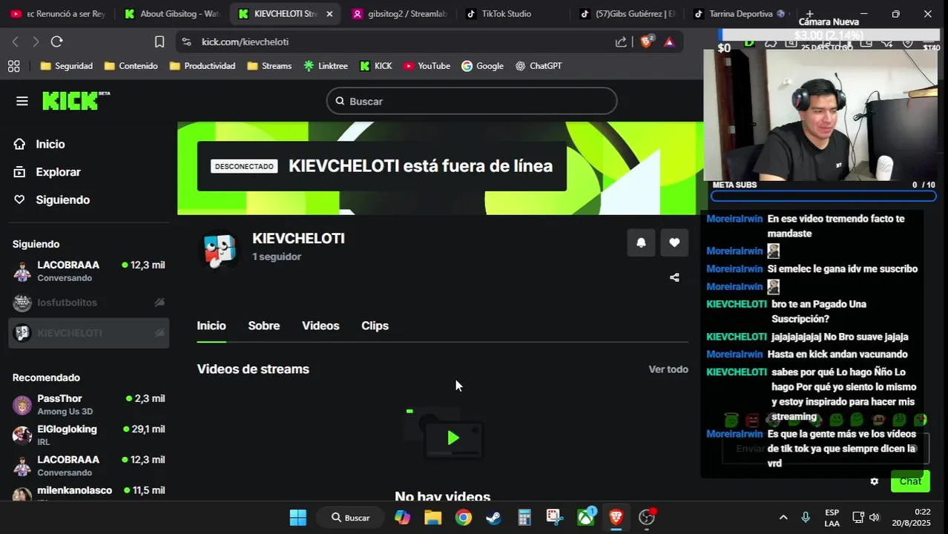This screenshot has height=534, width=948.
Task: Enable notifications bell for KIEVCHELOTI
Action: pos(641,243)
